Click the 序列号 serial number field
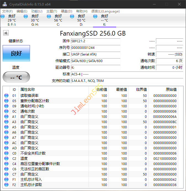 (x=95, y=48)
